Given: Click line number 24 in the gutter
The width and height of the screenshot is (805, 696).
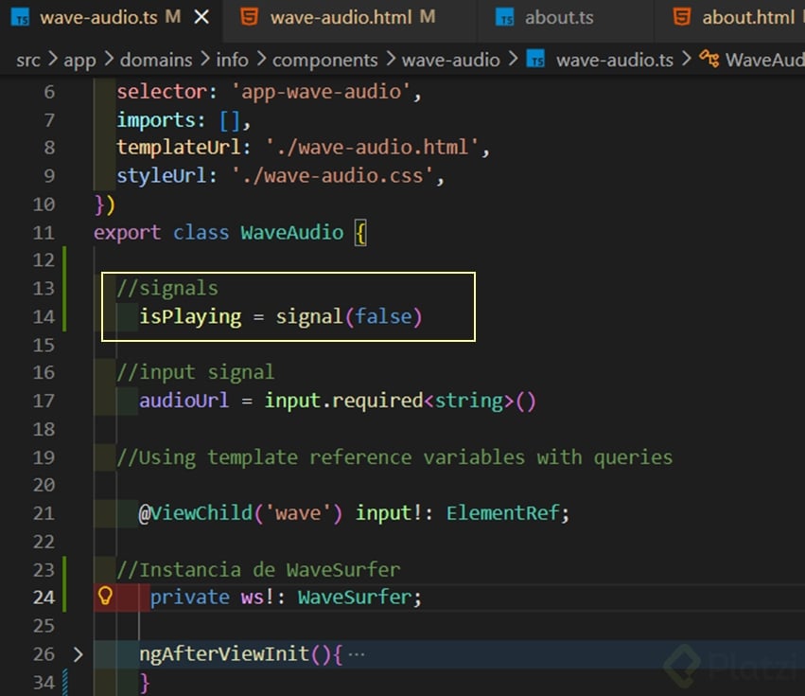Looking at the screenshot, I should click(44, 598).
